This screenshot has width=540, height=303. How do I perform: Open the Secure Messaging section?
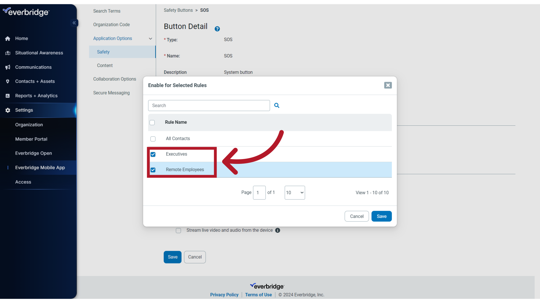(x=111, y=93)
